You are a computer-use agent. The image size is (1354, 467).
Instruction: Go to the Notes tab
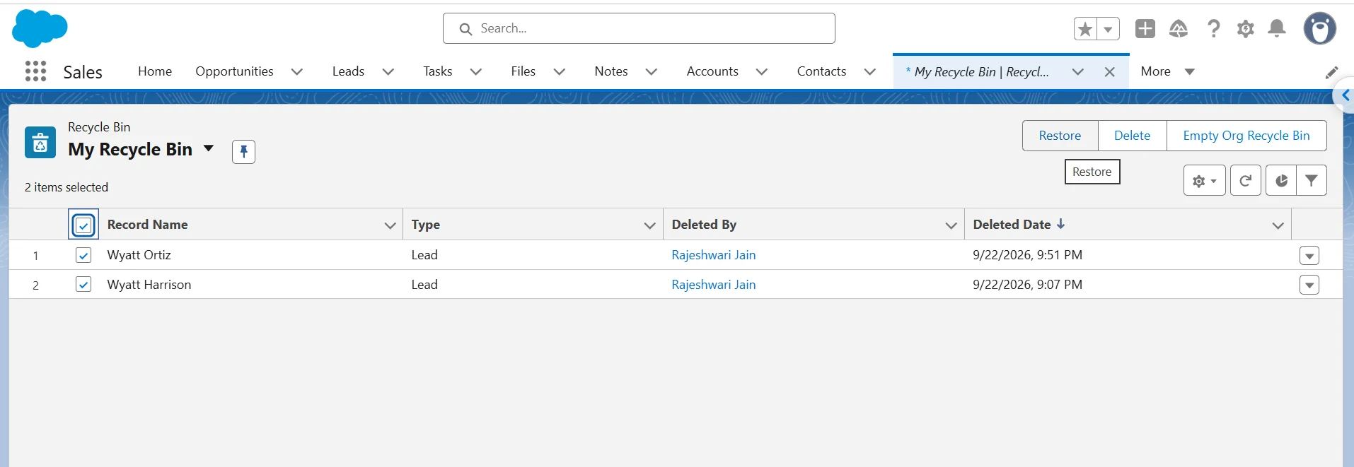coord(611,71)
